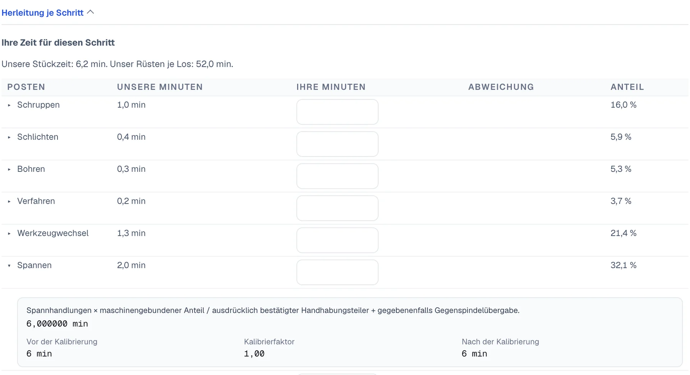Click the 0,4 min value for Schlichten

131,137
